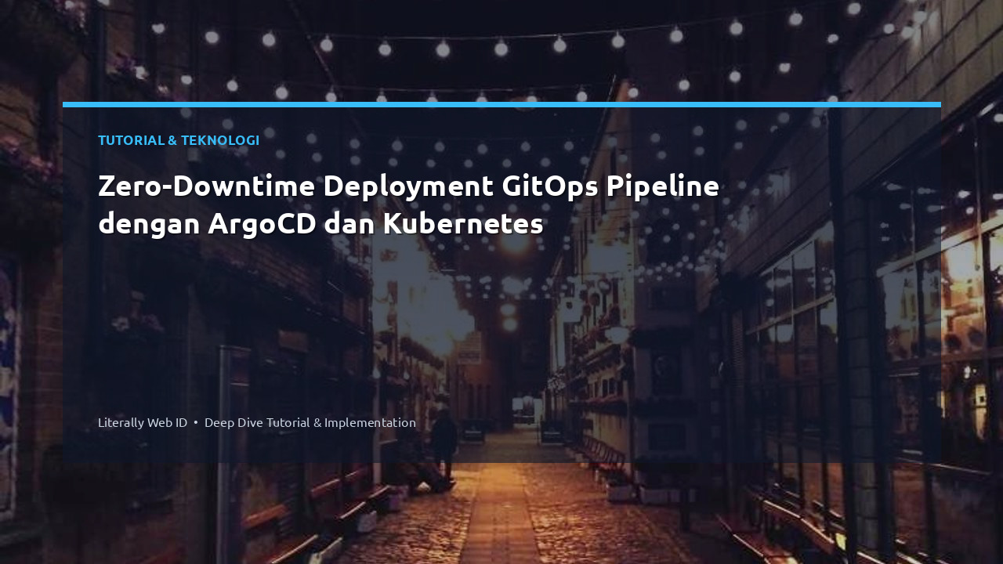Click the title line 'dengan ArgoCD dan Kubernetes'

[x=320, y=224]
